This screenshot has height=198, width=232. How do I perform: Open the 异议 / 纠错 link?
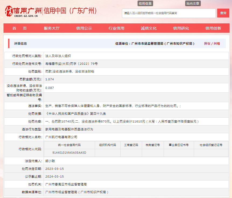[x=212, y=43]
